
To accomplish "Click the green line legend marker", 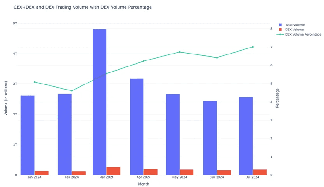I will coord(280,34).
